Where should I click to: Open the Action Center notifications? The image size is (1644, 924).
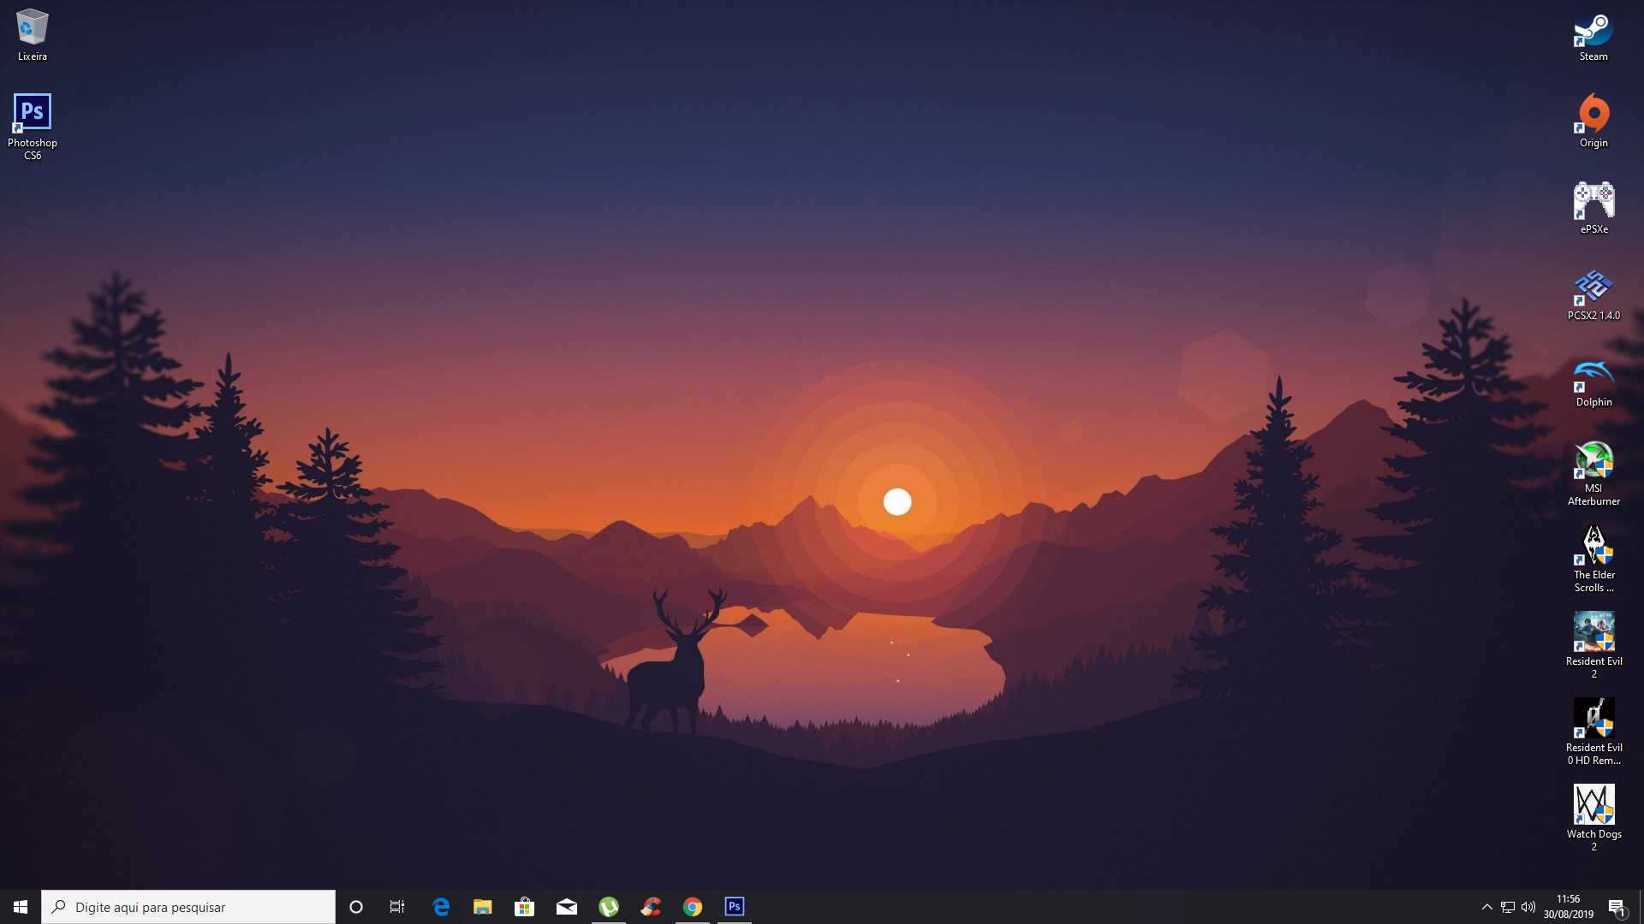pos(1617,907)
